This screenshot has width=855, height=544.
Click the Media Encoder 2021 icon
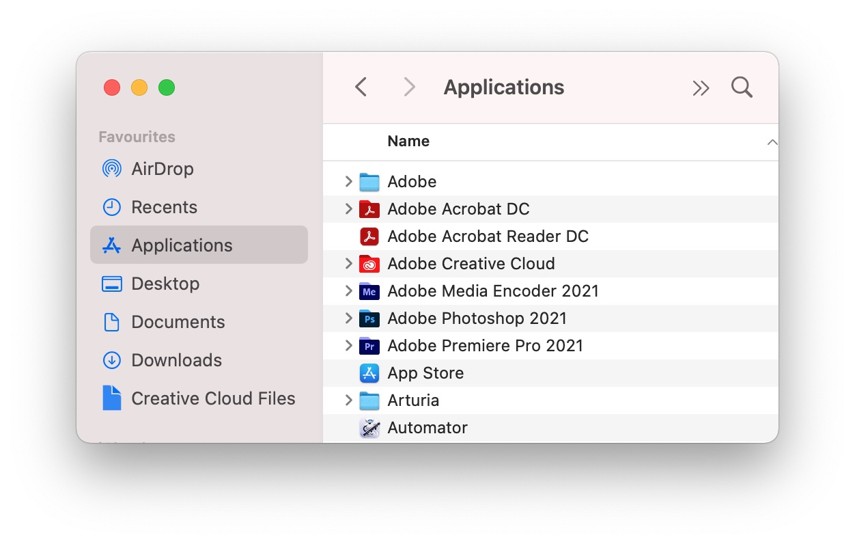coord(369,291)
